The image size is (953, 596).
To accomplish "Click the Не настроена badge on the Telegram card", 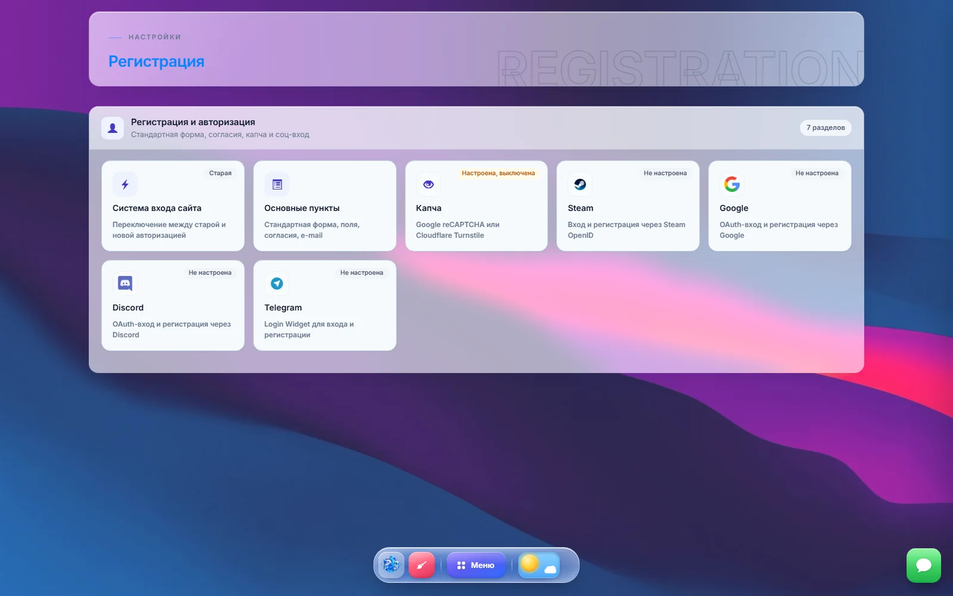I will point(362,273).
